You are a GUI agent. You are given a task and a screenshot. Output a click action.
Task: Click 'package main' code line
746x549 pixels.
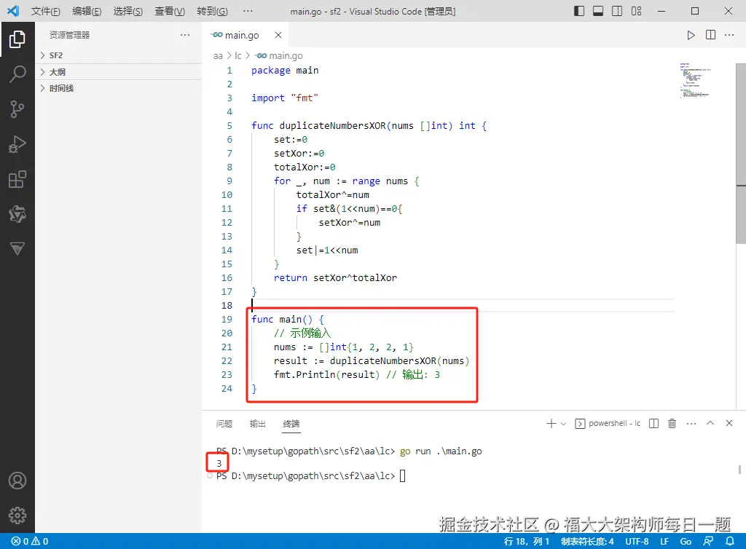(285, 71)
